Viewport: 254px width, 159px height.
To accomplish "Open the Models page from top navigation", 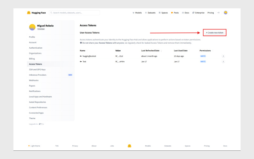I will [x=137, y=13].
